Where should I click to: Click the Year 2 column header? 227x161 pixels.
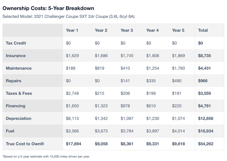(x=101, y=30)
